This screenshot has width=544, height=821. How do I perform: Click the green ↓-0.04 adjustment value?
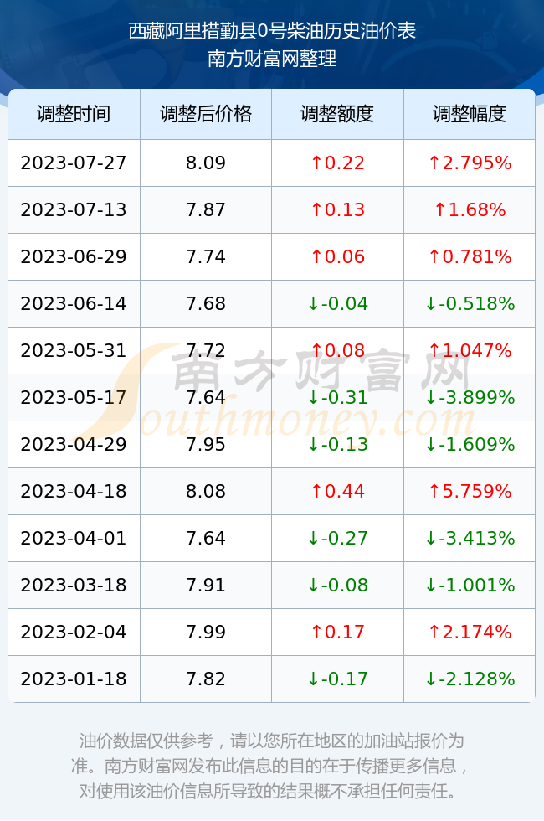tap(337, 303)
